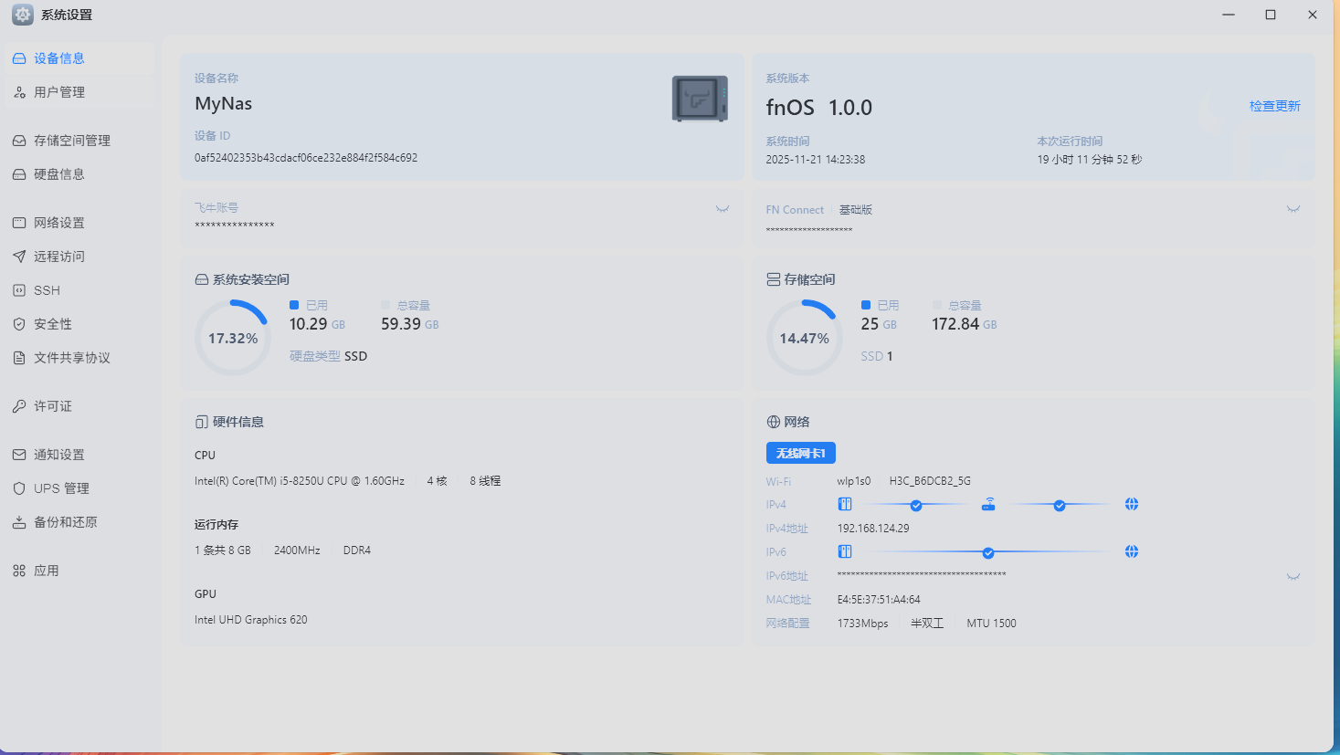This screenshot has height=755, width=1340.
Task: Click the internet globe icon in the IPv6 row
Action: [x=1132, y=551]
